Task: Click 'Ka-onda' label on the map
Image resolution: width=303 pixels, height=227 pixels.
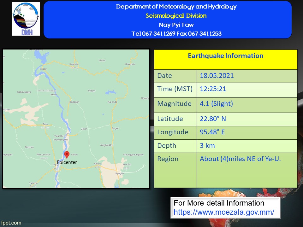Action: [x=112, y=102]
